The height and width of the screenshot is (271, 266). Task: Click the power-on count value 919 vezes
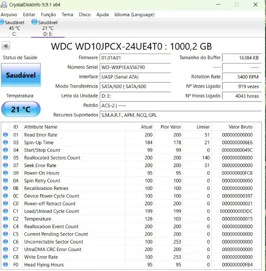click(242, 86)
